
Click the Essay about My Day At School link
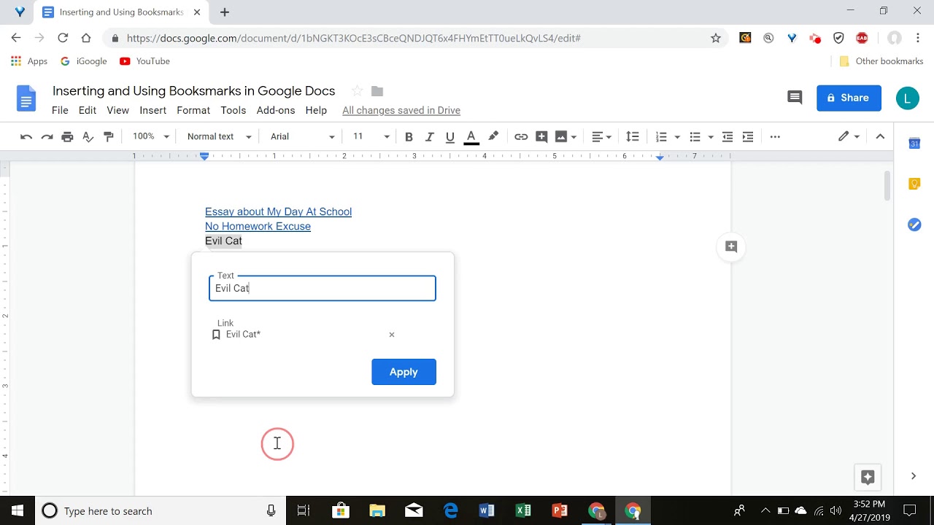click(278, 211)
